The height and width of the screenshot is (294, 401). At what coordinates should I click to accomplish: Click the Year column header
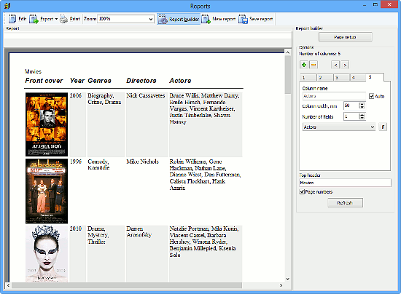pos(77,81)
